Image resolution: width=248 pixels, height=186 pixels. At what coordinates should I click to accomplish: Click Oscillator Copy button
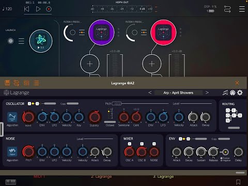72,103
